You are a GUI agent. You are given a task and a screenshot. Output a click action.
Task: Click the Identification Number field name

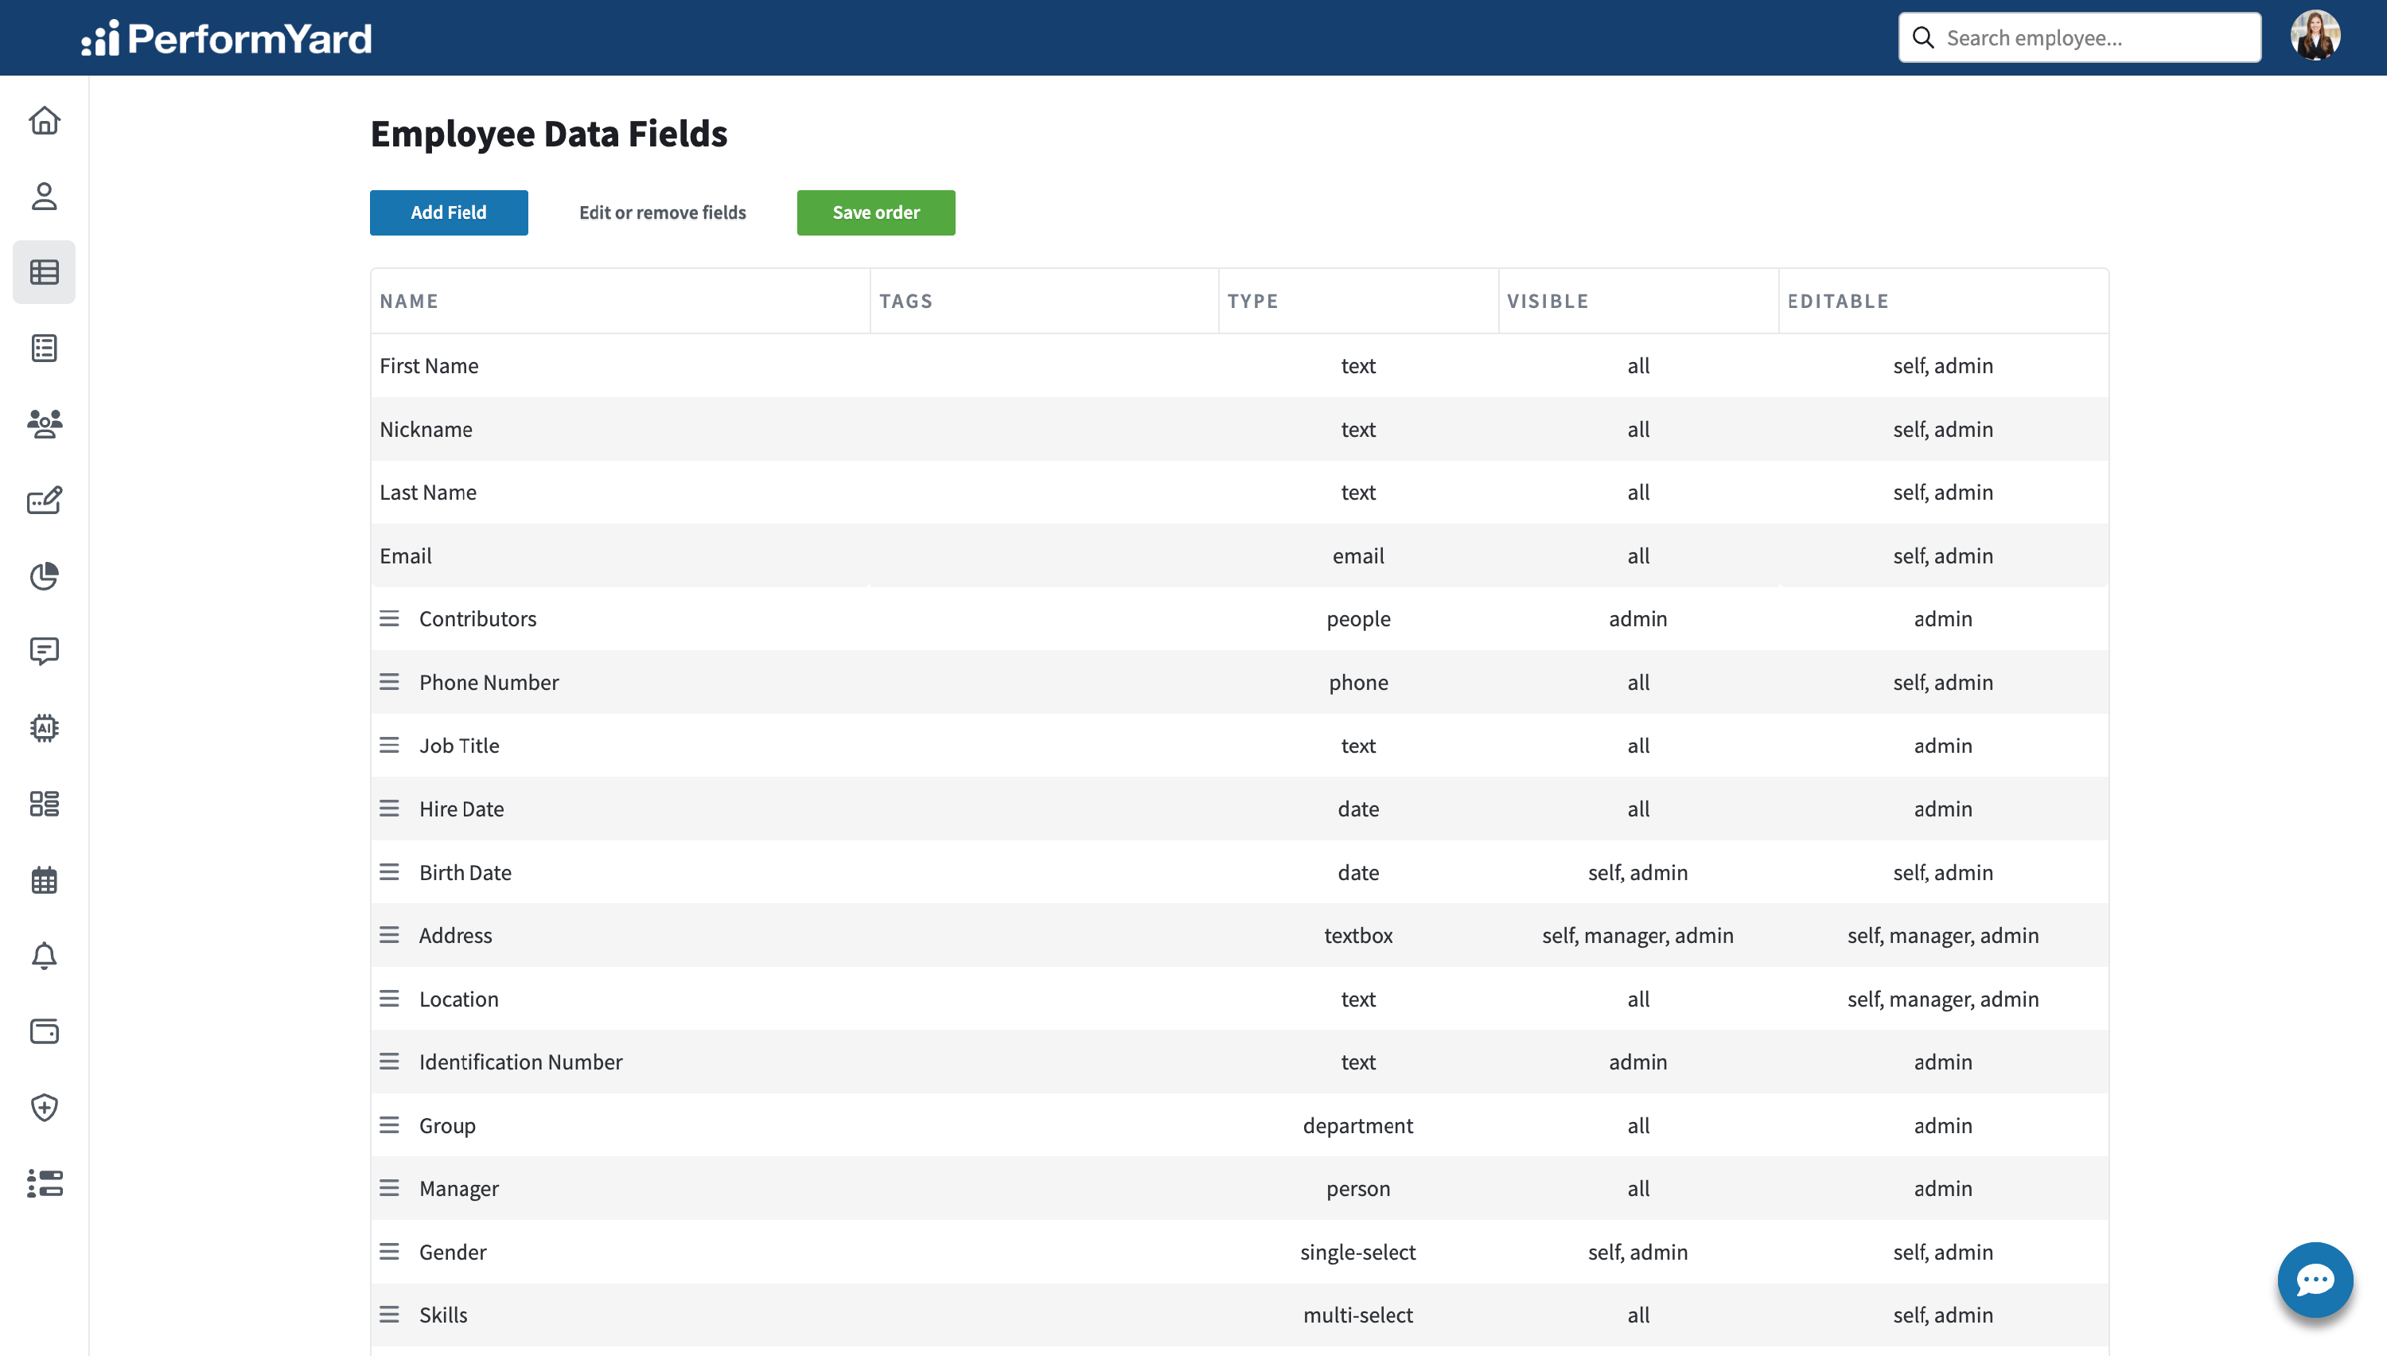coord(520,1062)
